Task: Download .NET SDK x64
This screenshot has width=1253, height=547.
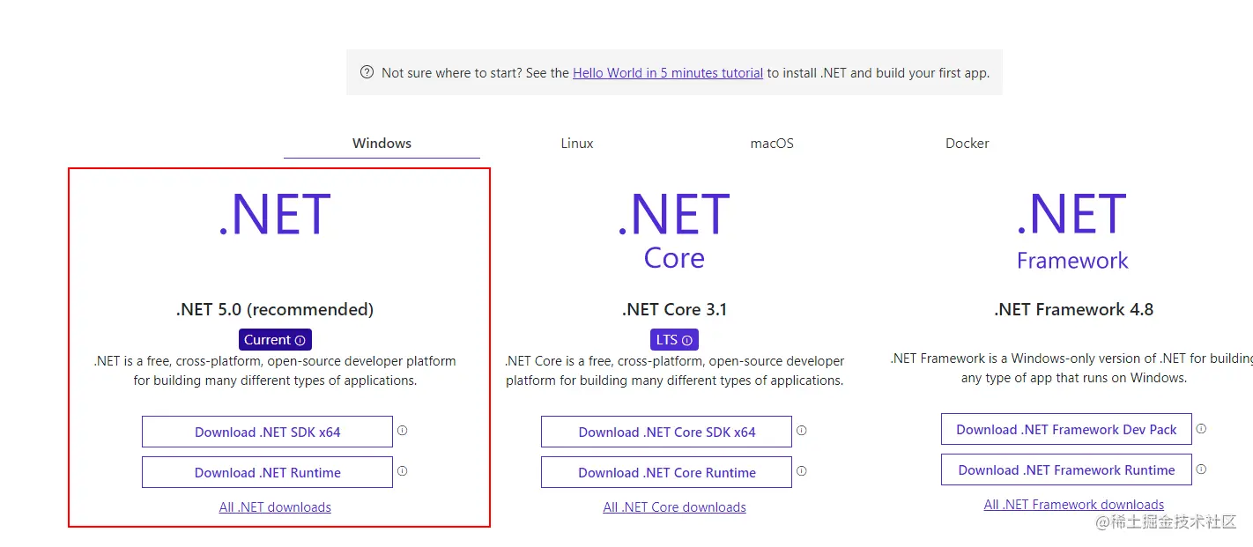Action: point(267,432)
